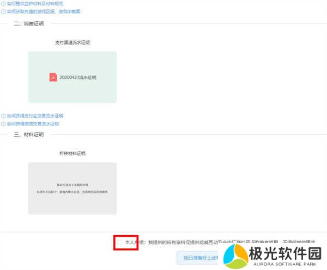Click the circle icon beside 如何获取充值的游戏区服

click(x=3, y=11)
